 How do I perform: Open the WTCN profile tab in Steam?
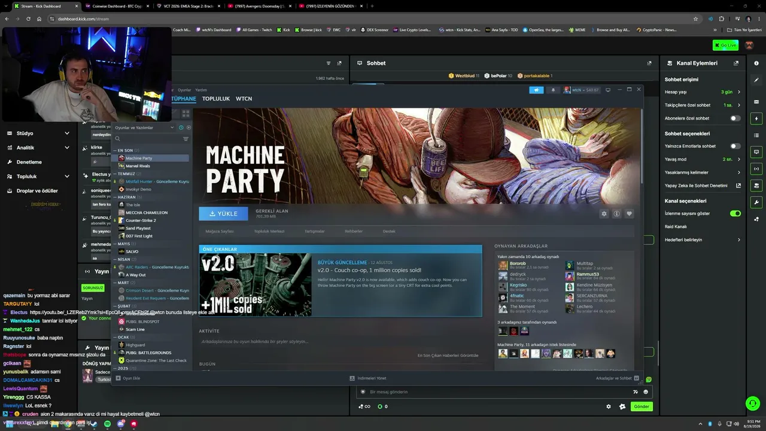click(x=244, y=99)
